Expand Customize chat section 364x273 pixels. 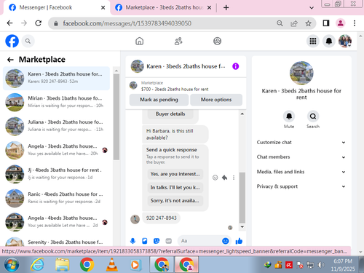coord(301,143)
